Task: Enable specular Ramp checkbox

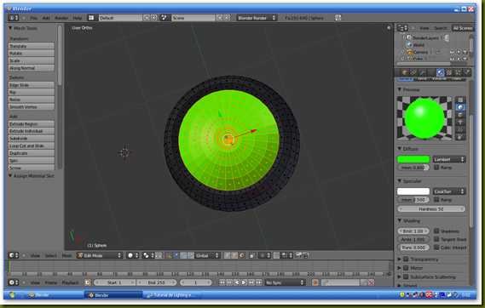Action: point(436,199)
